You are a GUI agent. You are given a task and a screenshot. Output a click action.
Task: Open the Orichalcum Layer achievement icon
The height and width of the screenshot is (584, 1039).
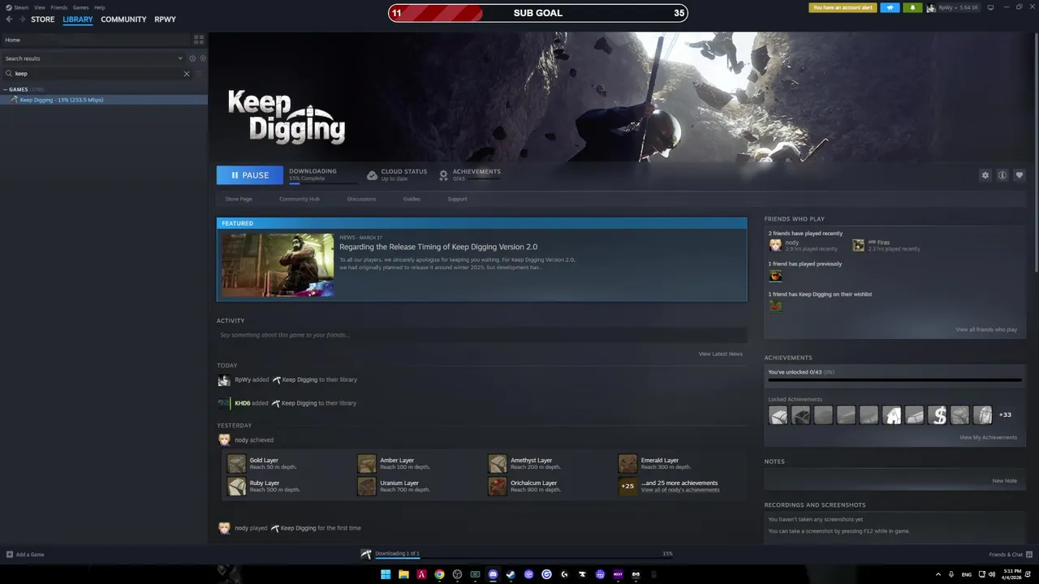(498, 486)
